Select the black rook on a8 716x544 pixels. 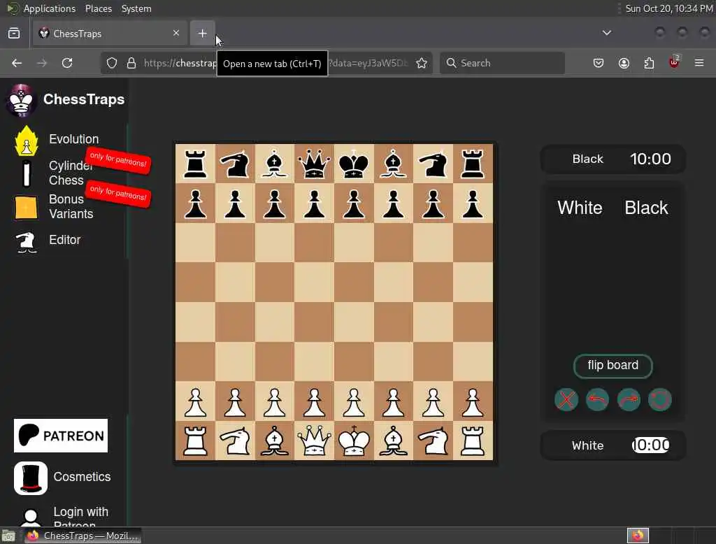195,164
